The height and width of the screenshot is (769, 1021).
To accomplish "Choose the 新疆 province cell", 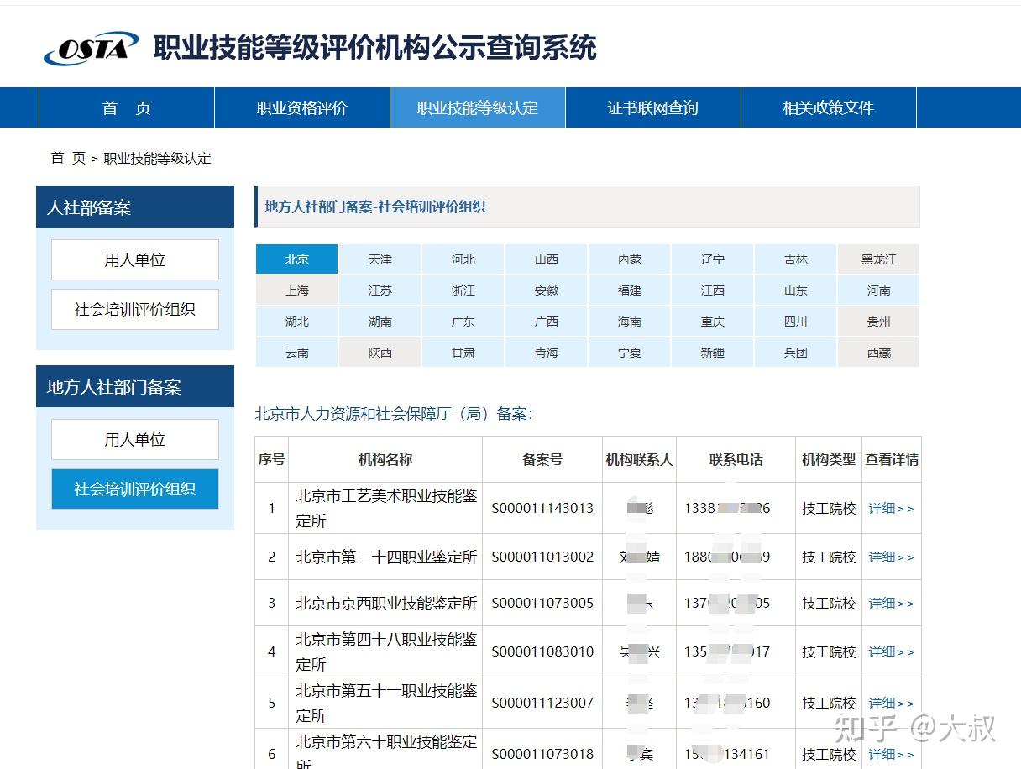I will tap(712, 353).
